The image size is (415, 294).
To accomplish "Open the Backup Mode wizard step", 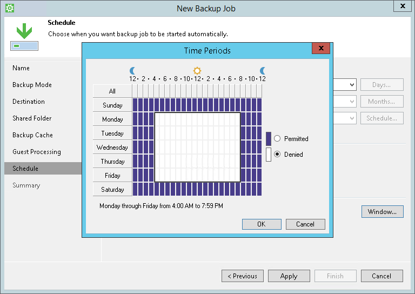I will [32, 85].
